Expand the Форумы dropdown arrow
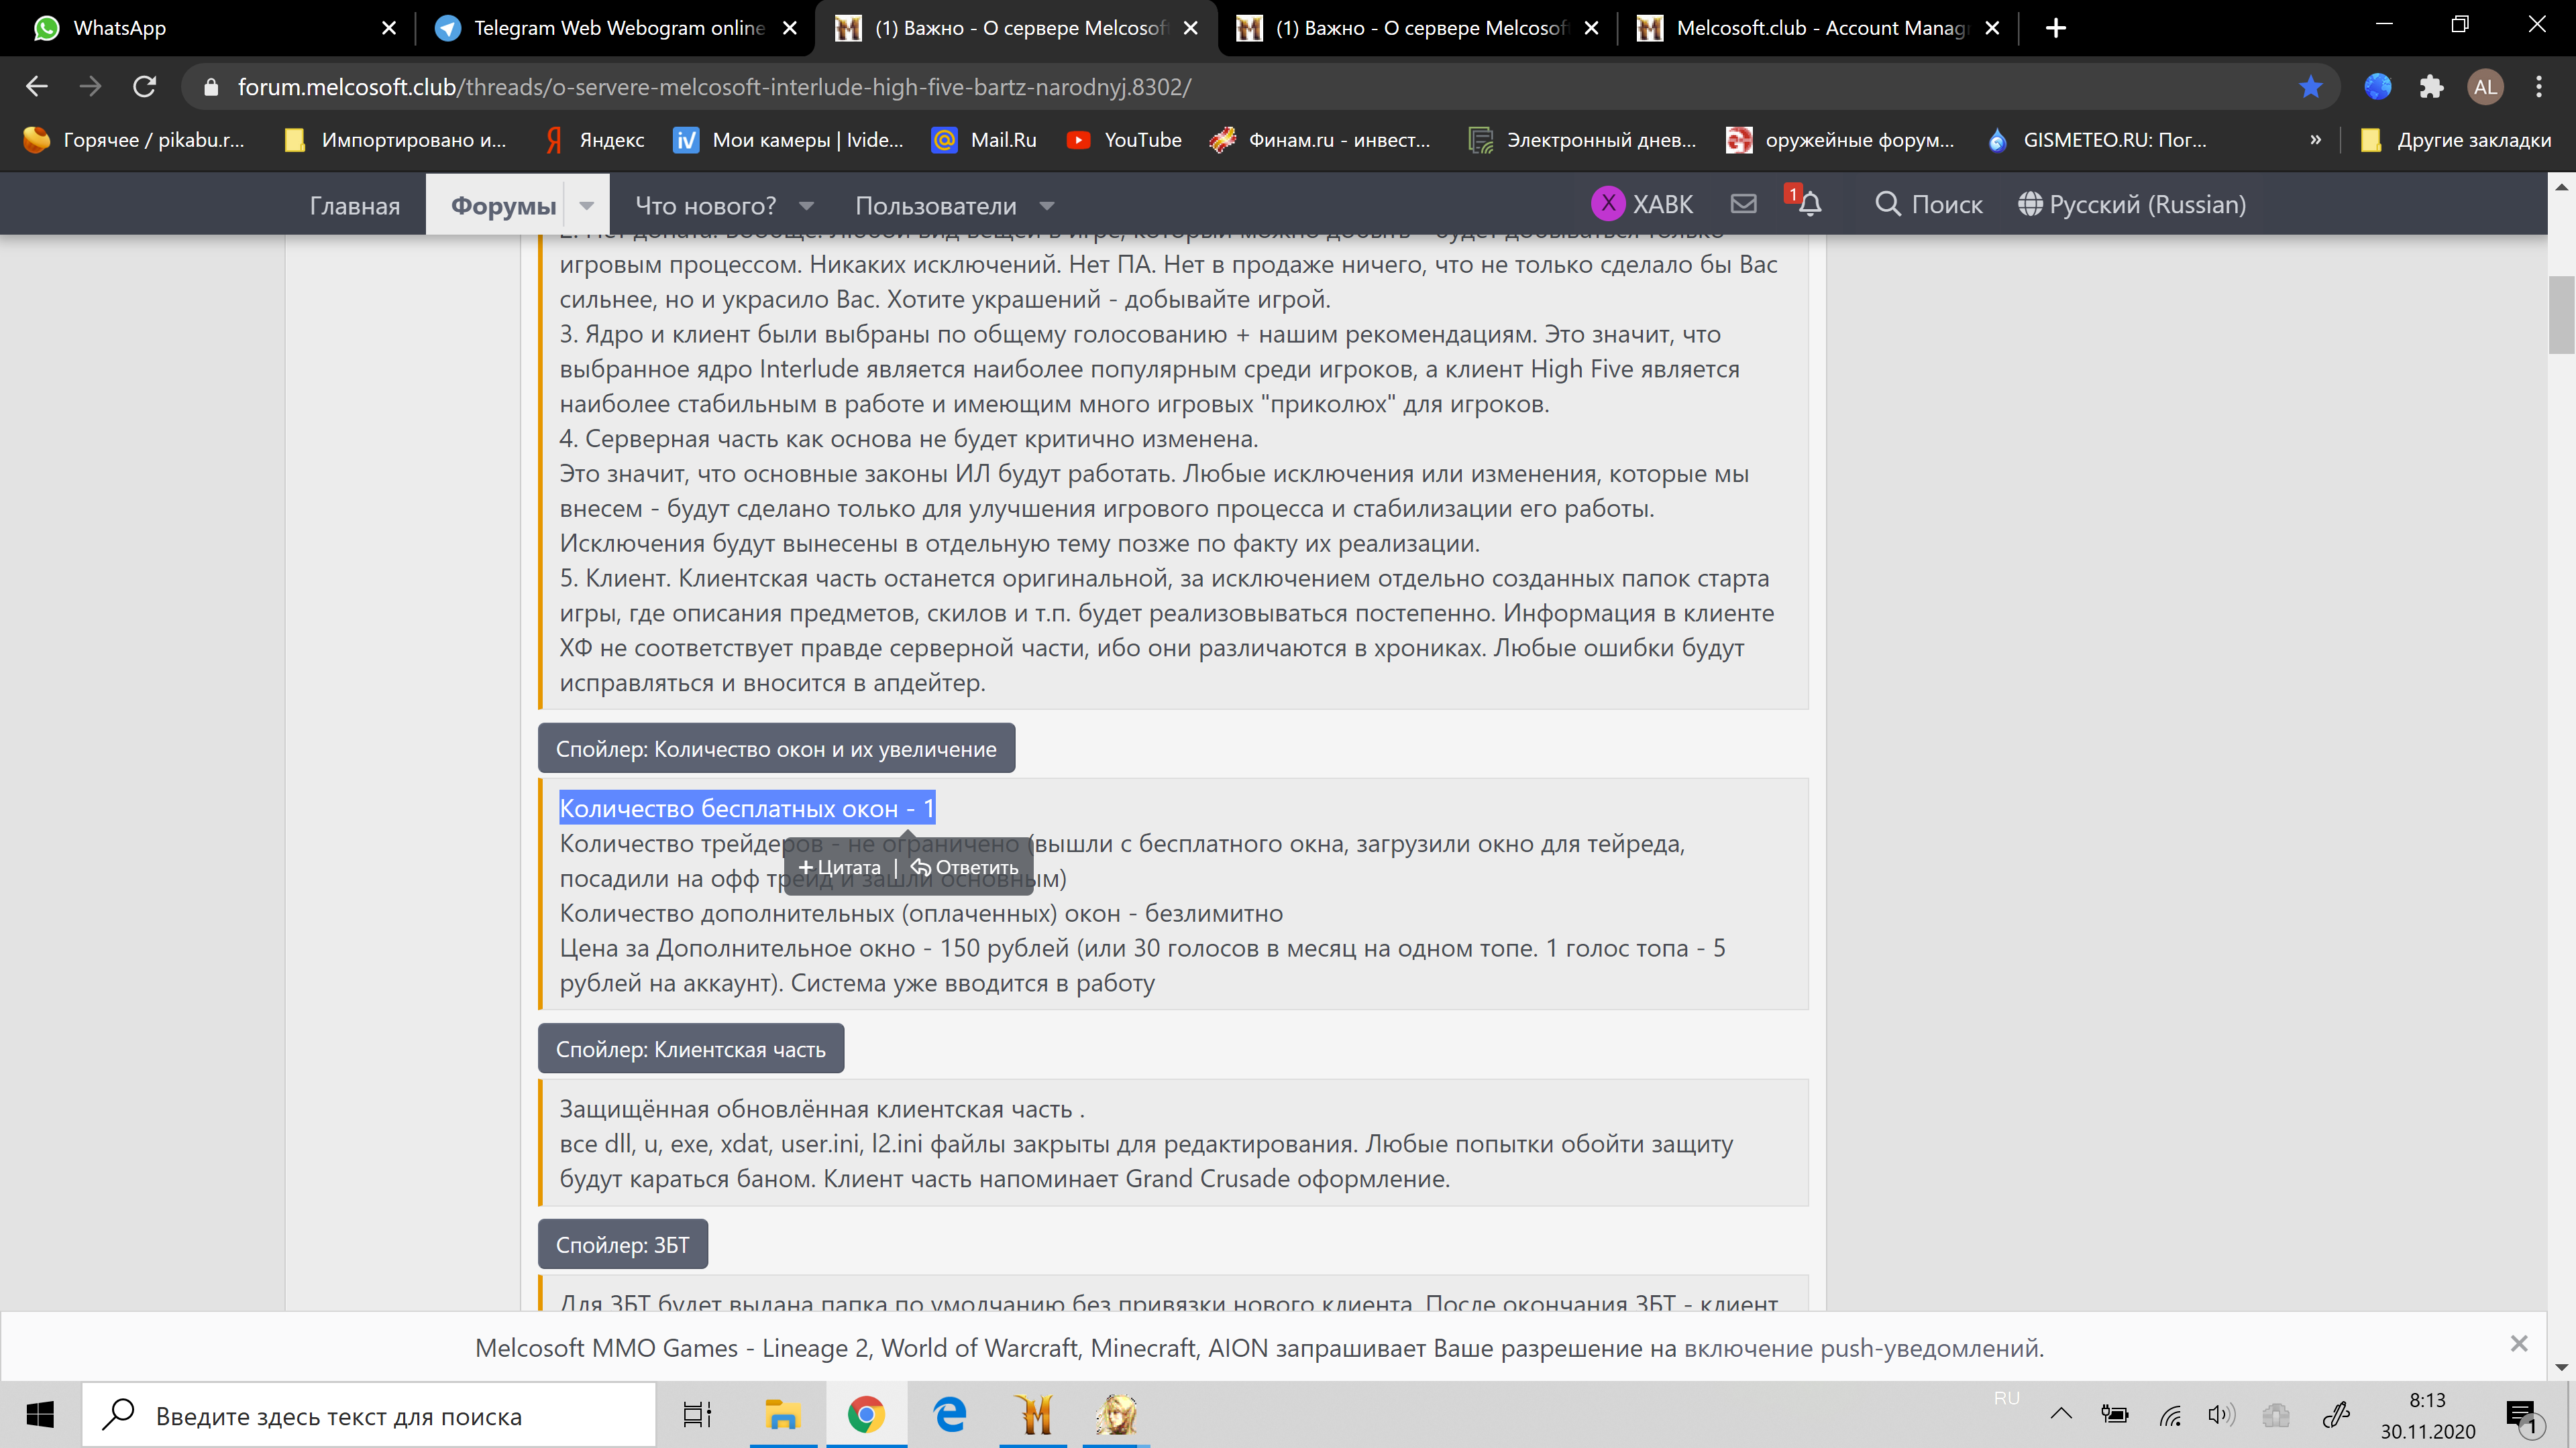The width and height of the screenshot is (2576, 1448). [x=587, y=206]
